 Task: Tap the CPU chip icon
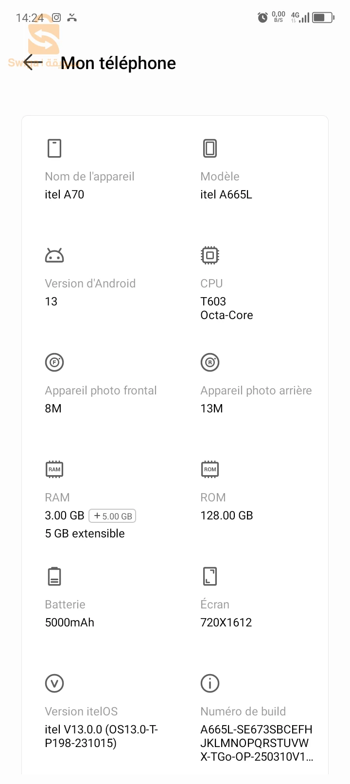point(210,255)
